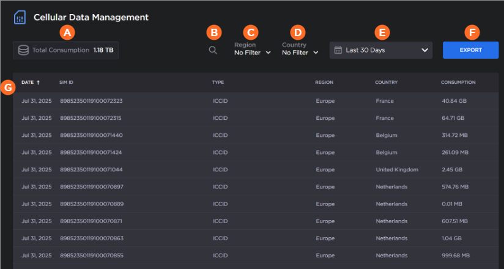Viewport: 504px width, 269px height.
Task: Click the Total Consumption database icon
Action: coord(23,50)
